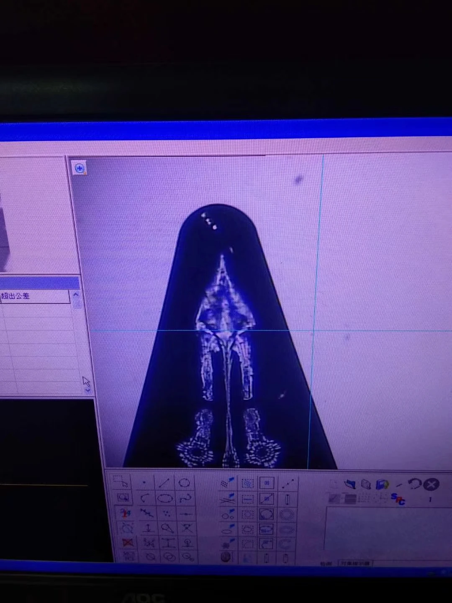Click the down chevron below results list
Viewport: 452px width, 603px height.
click(x=87, y=390)
